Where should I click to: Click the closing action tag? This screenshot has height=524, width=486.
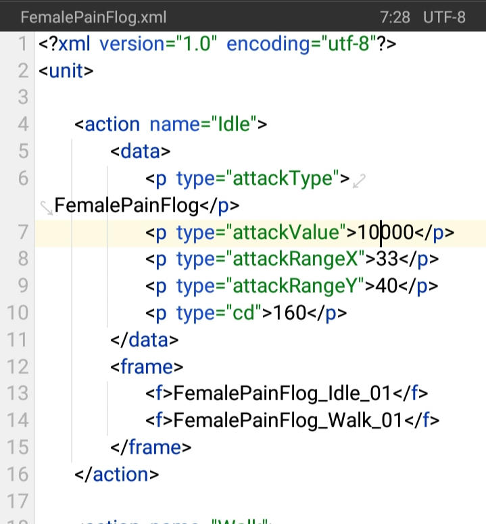coord(116,474)
